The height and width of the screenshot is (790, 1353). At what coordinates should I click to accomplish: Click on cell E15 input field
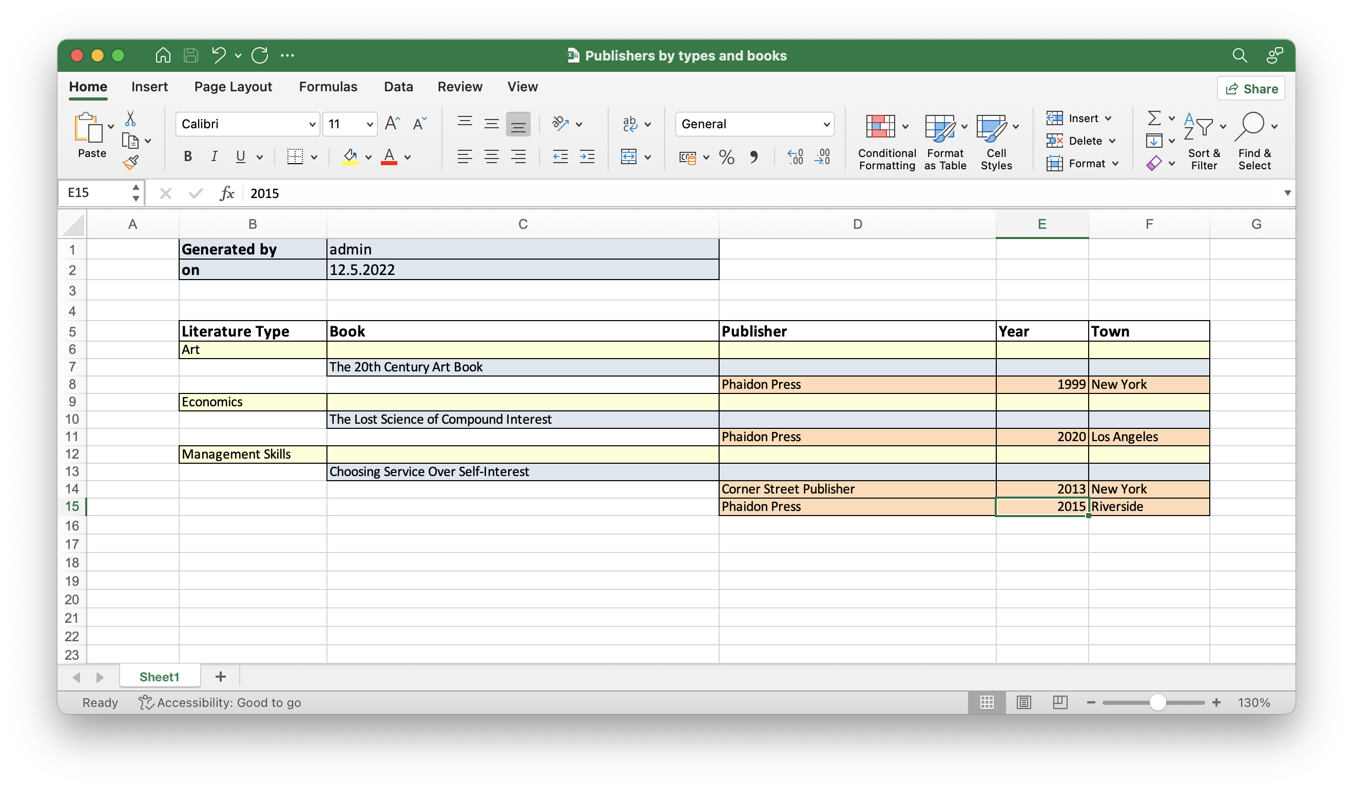click(x=1041, y=506)
